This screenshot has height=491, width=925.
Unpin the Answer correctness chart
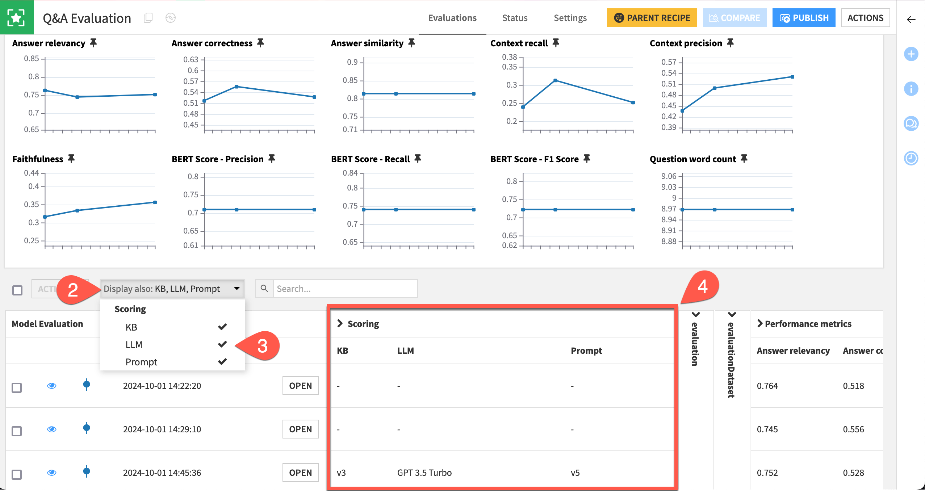260,43
